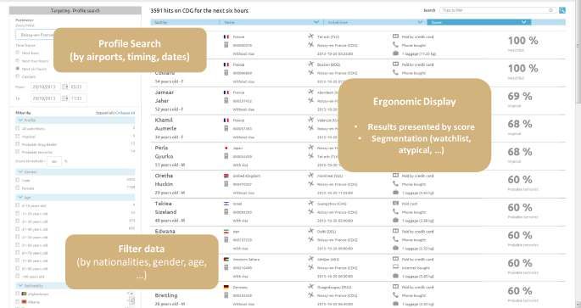This screenshot has height=308, width=581.
Task: Click the phone icon in Edwana's row
Action: (x=395, y=239)
